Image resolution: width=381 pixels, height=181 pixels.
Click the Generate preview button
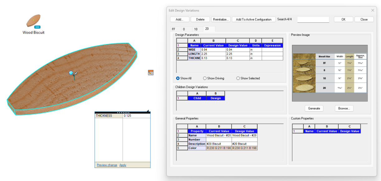(x=314, y=108)
